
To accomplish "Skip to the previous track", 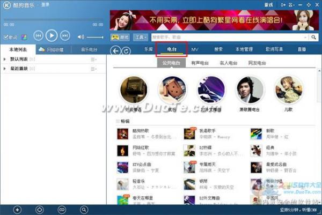I will [x=39, y=36].
